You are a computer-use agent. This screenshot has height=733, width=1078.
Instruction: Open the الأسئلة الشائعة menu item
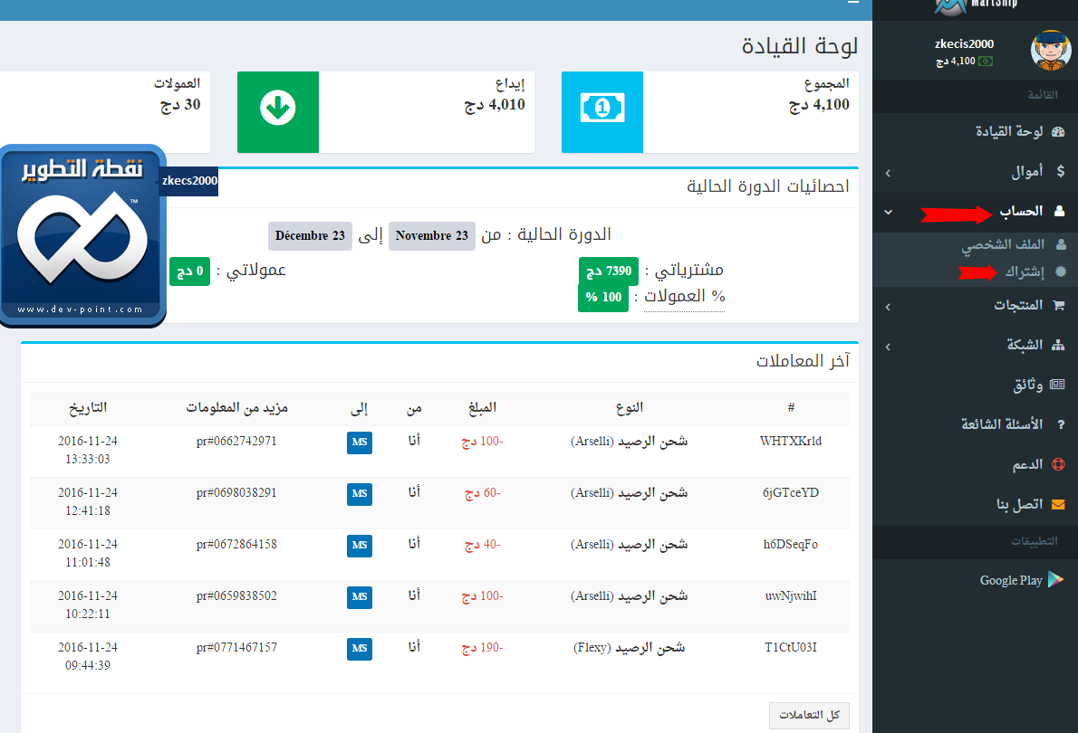(976, 424)
